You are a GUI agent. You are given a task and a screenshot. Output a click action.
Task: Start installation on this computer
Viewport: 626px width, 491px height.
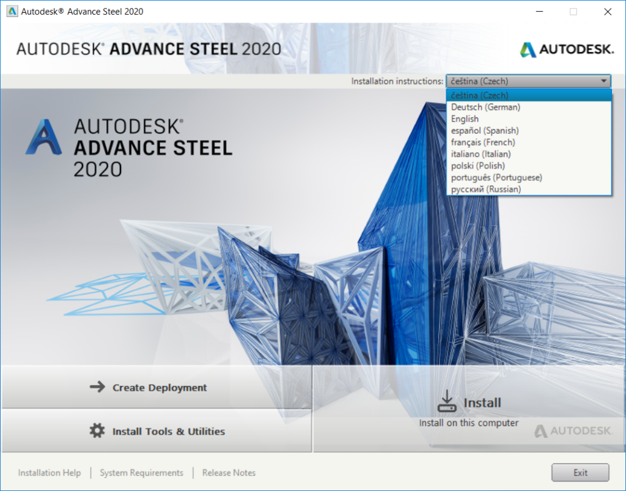[482, 402]
